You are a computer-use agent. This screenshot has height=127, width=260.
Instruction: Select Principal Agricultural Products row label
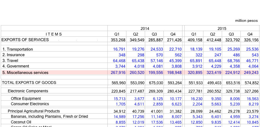[34, 111]
